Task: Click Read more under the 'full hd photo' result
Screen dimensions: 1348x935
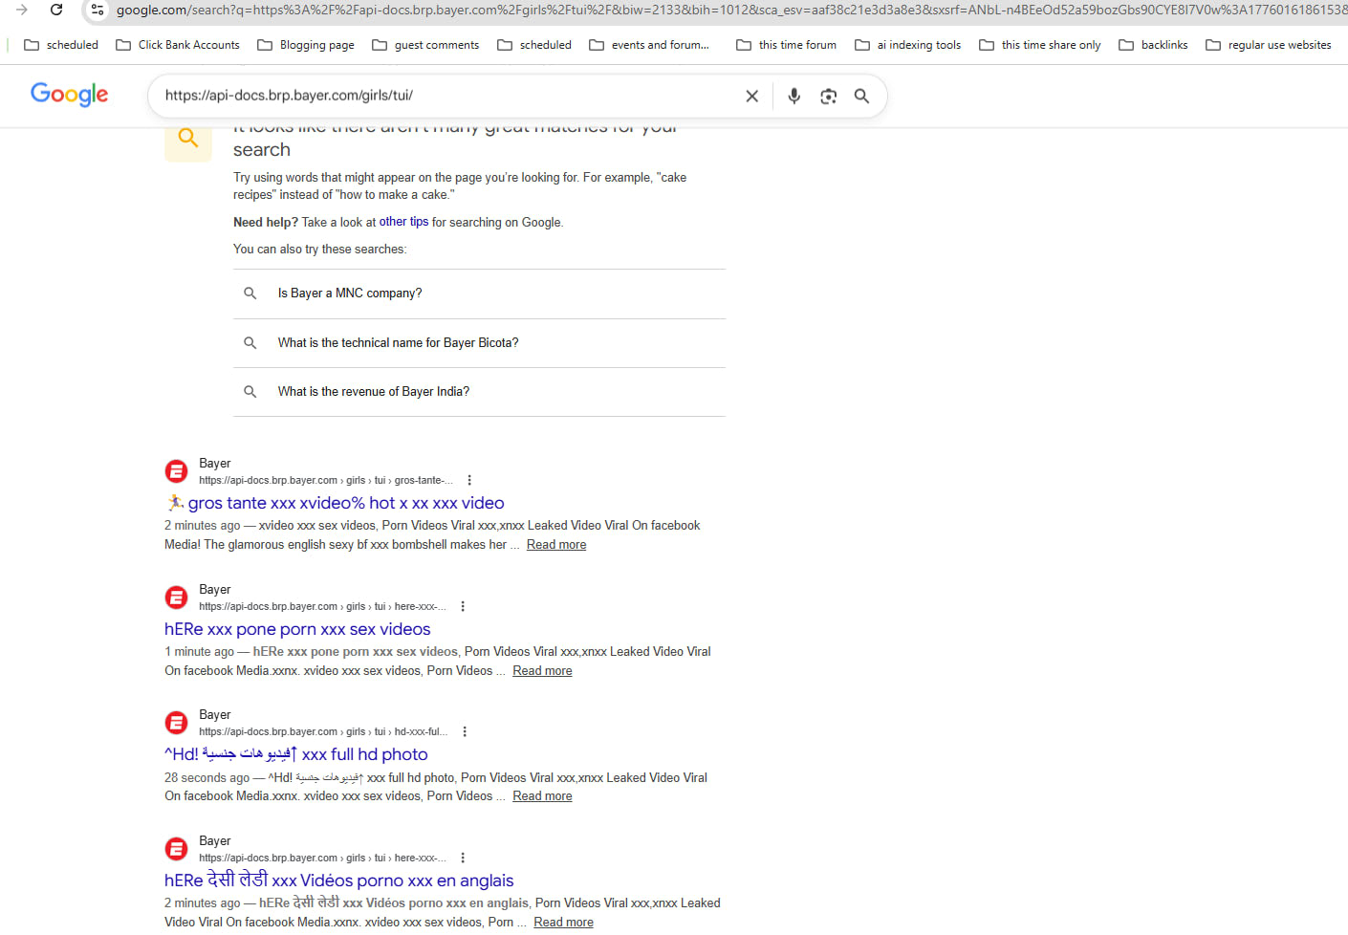Action: [x=542, y=796]
